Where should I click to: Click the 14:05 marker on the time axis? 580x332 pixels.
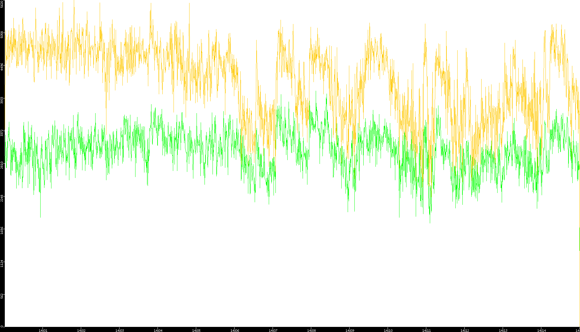(x=196, y=330)
